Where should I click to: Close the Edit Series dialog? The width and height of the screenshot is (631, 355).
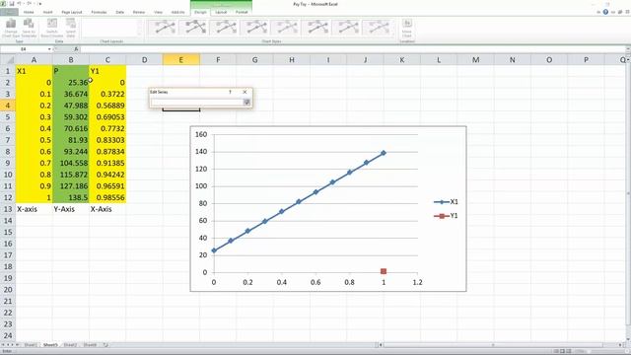[x=245, y=92]
